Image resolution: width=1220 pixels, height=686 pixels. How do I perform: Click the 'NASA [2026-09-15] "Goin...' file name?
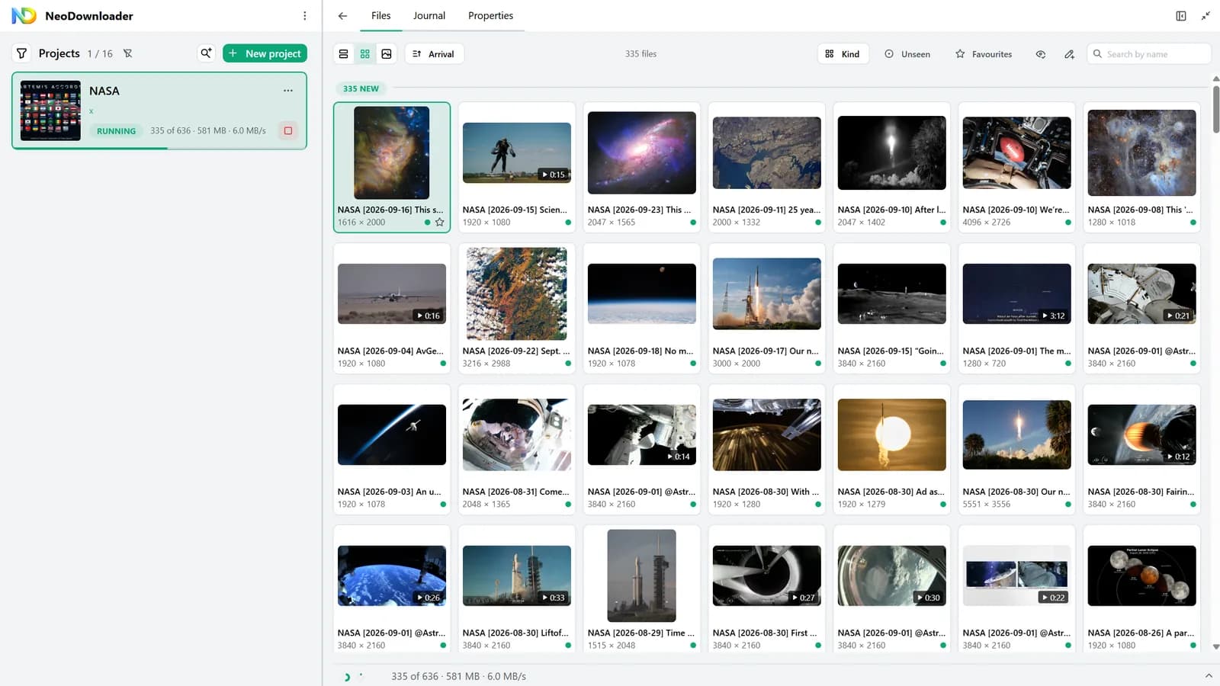[891, 351]
